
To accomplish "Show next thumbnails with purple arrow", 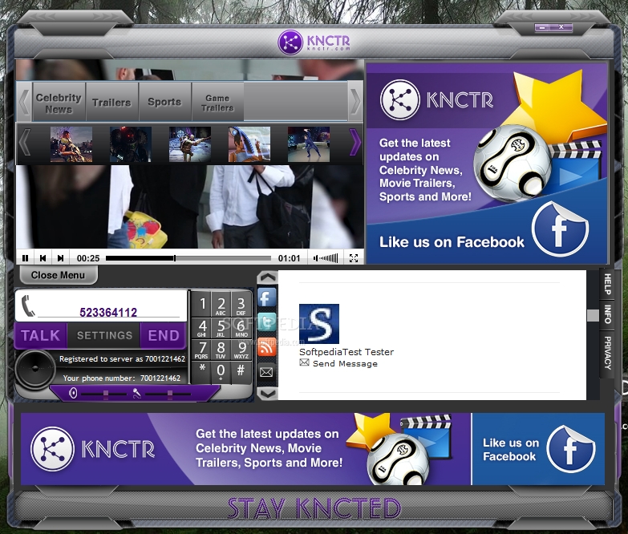I will coord(355,142).
